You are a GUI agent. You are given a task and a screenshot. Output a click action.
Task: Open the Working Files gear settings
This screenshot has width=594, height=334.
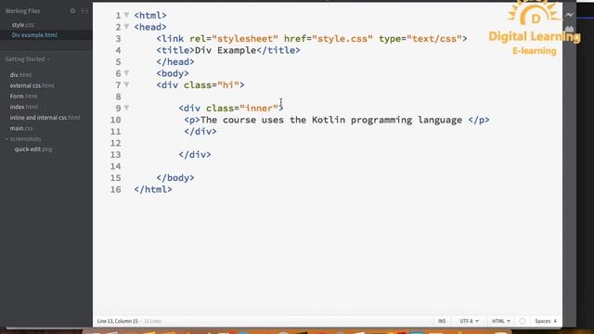tap(72, 11)
